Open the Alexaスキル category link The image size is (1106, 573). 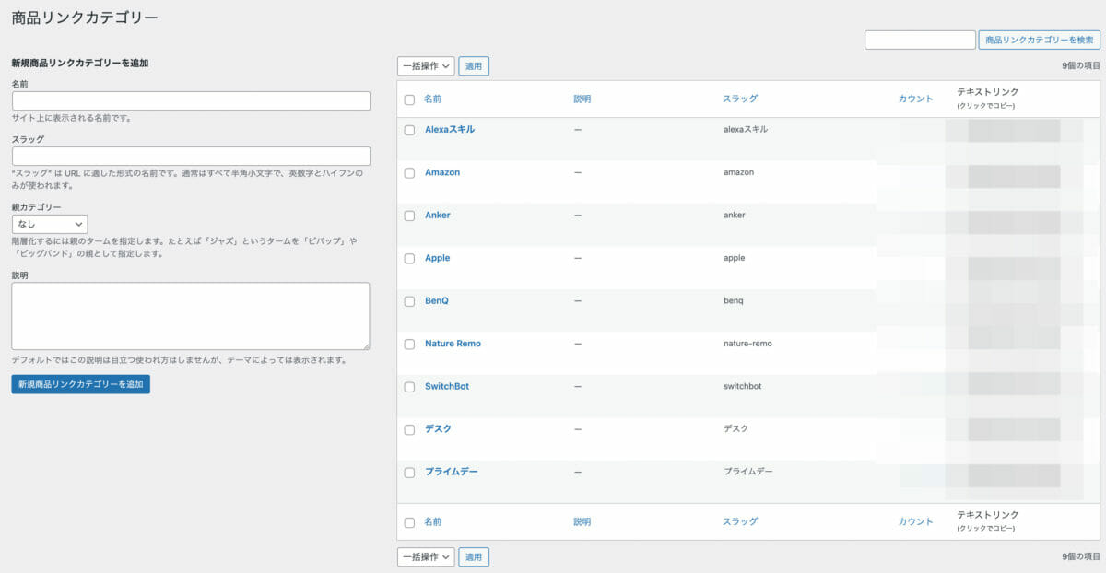[x=450, y=129]
